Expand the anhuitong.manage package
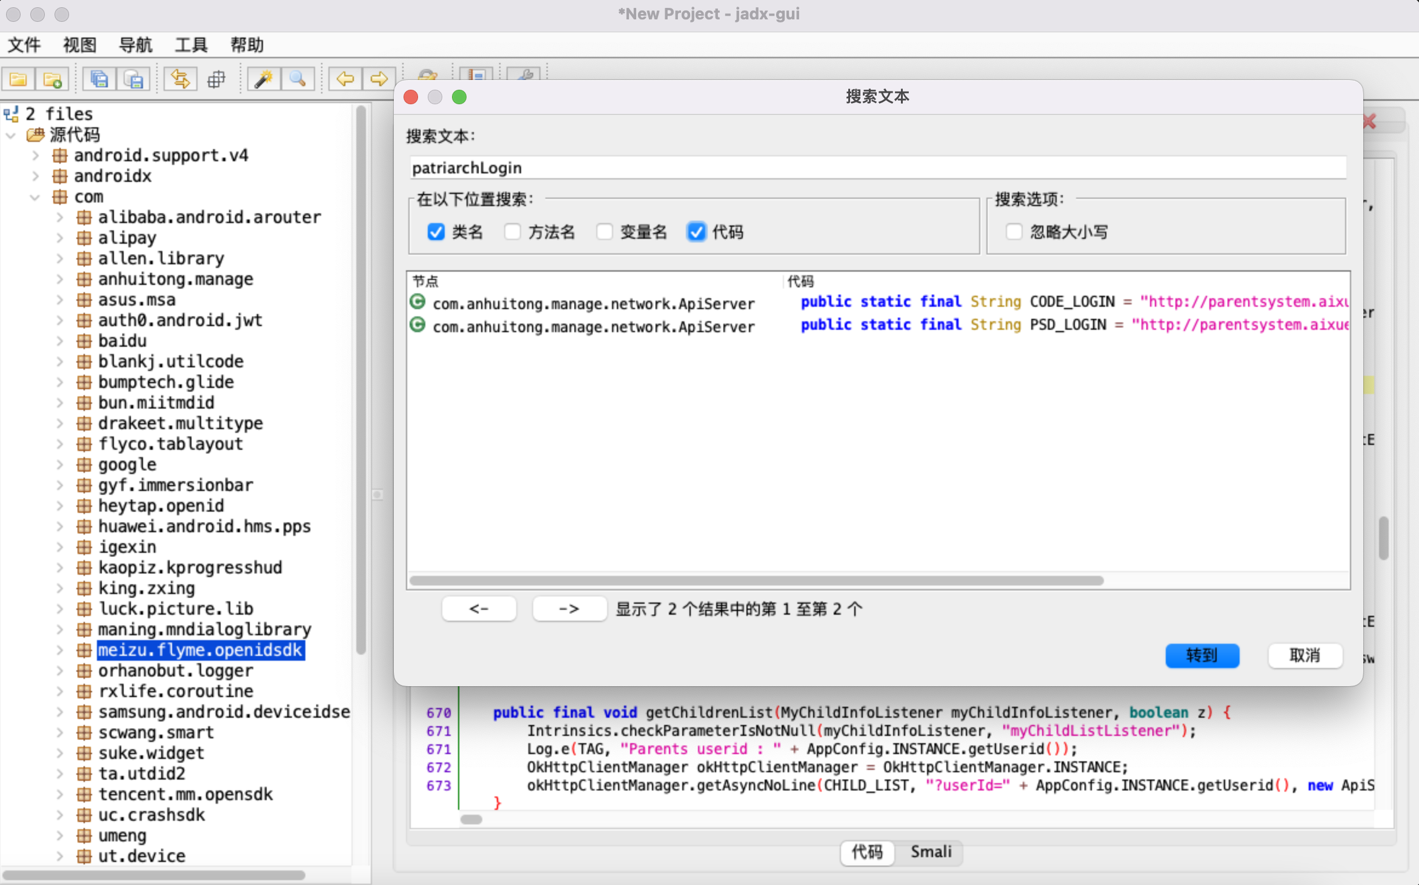This screenshot has height=885, width=1419. click(59, 279)
